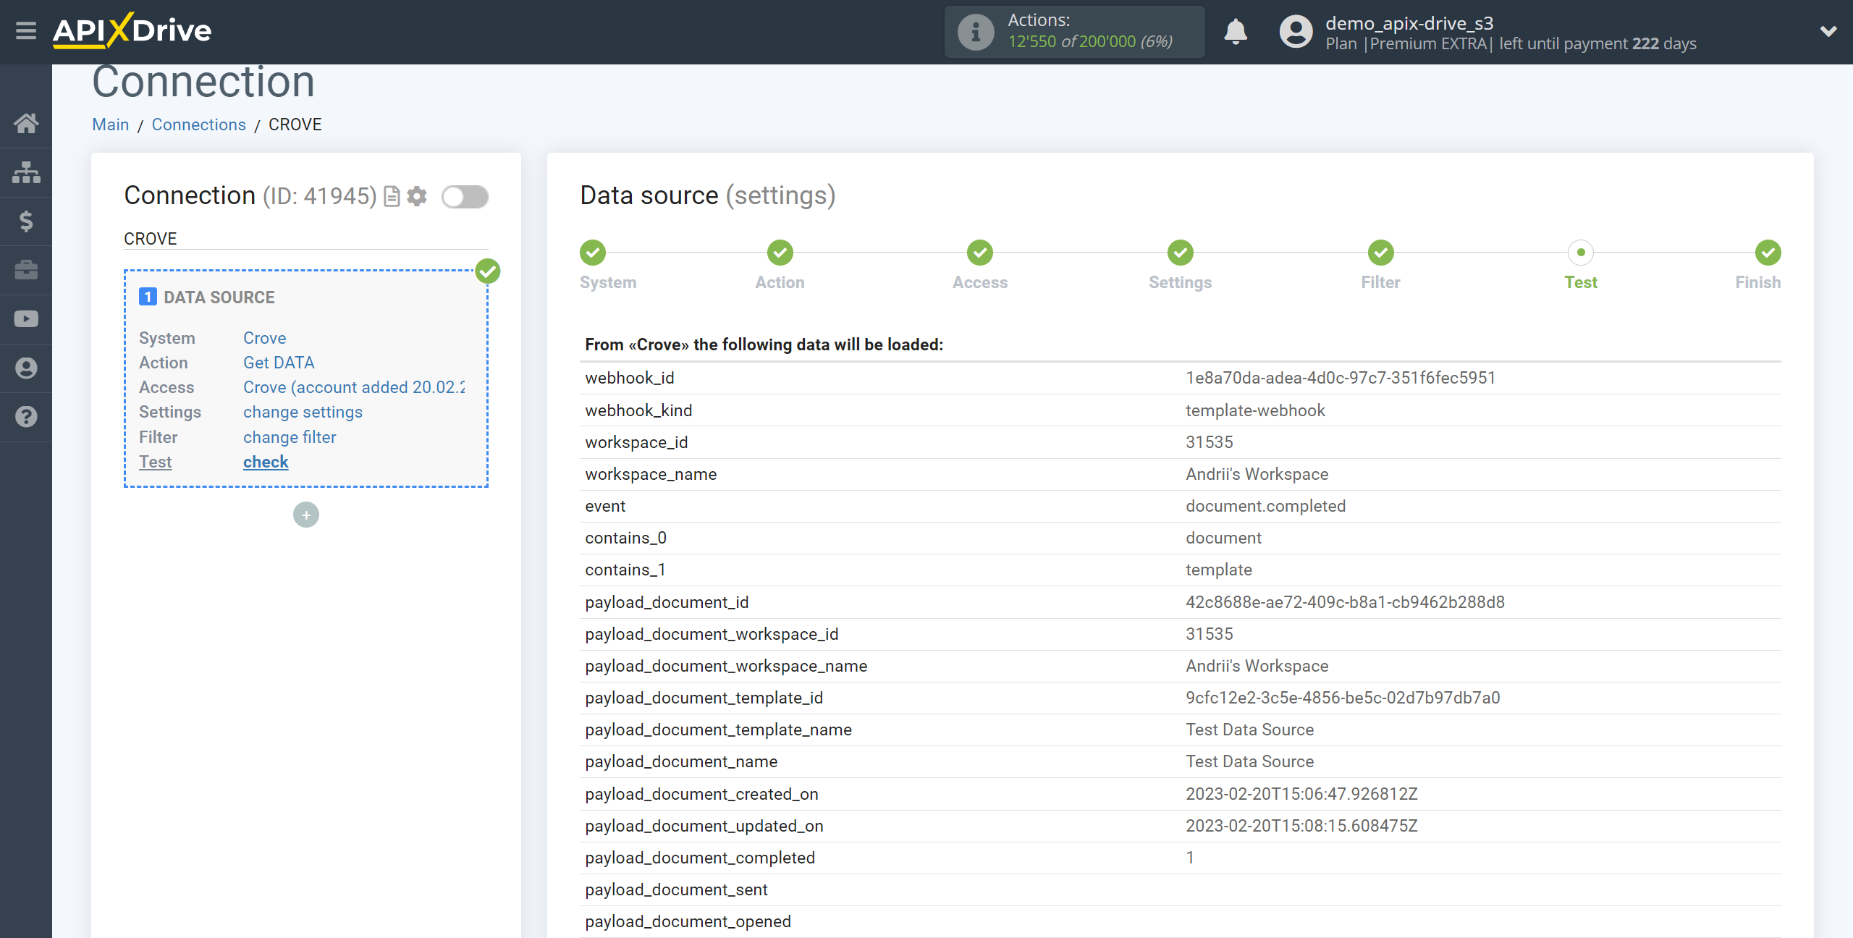
Task: Click the Connections breadcrumb menu item
Action: (196, 123)
